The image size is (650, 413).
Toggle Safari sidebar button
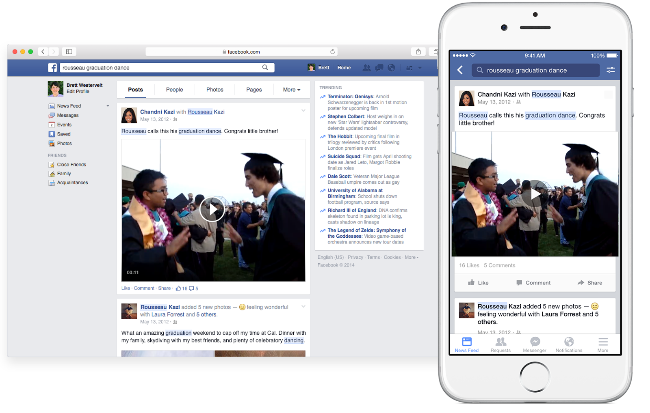coord(69,52)
